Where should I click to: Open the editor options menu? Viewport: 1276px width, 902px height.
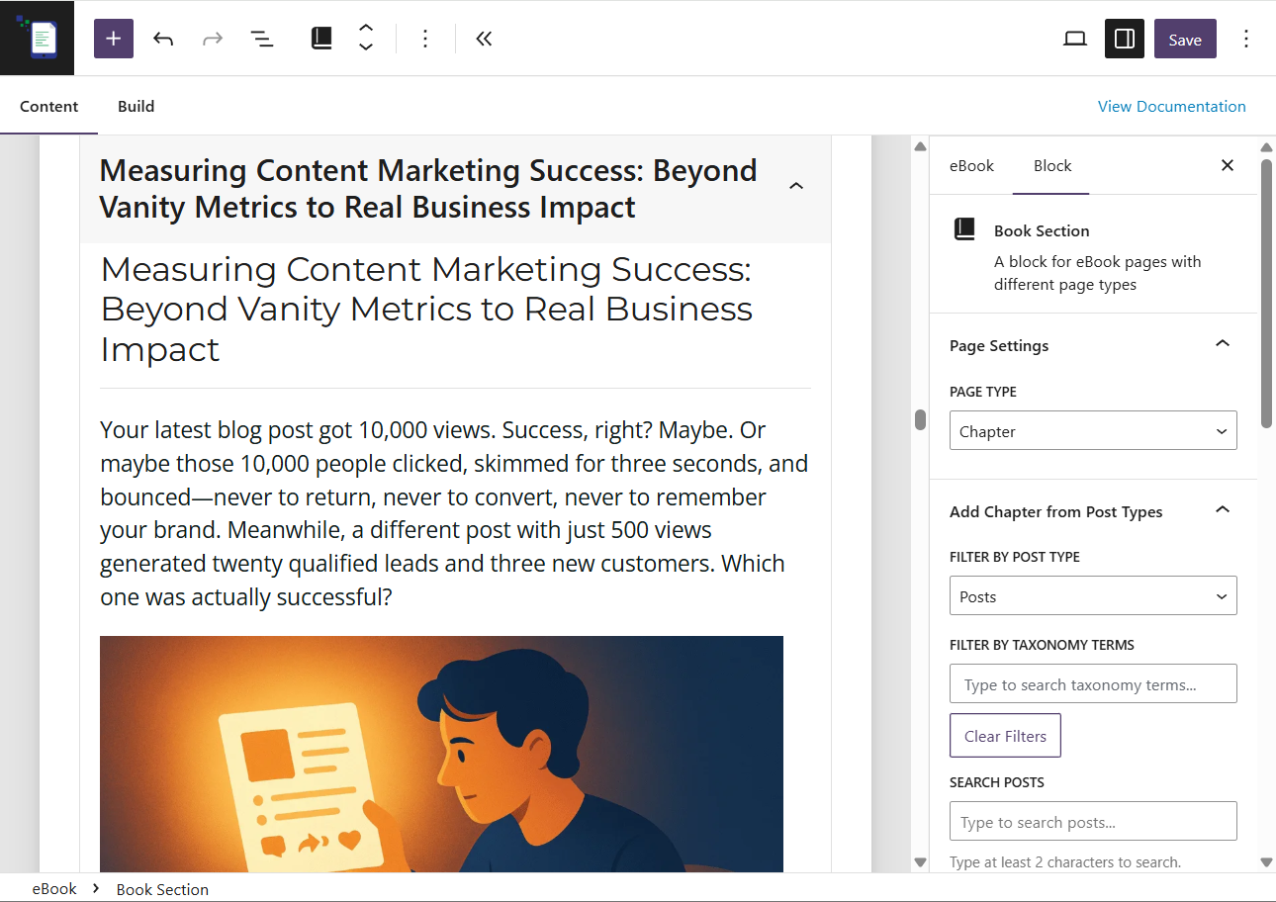[1245, 39]
